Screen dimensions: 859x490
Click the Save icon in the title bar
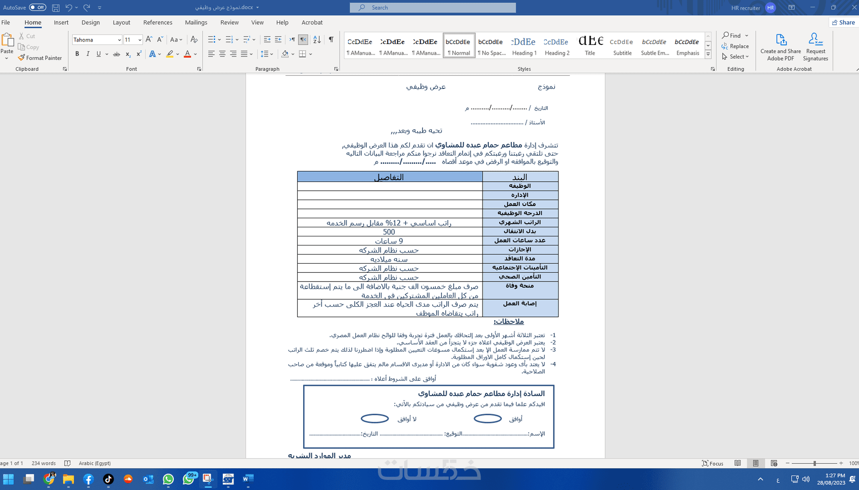(x=56, y=8)
